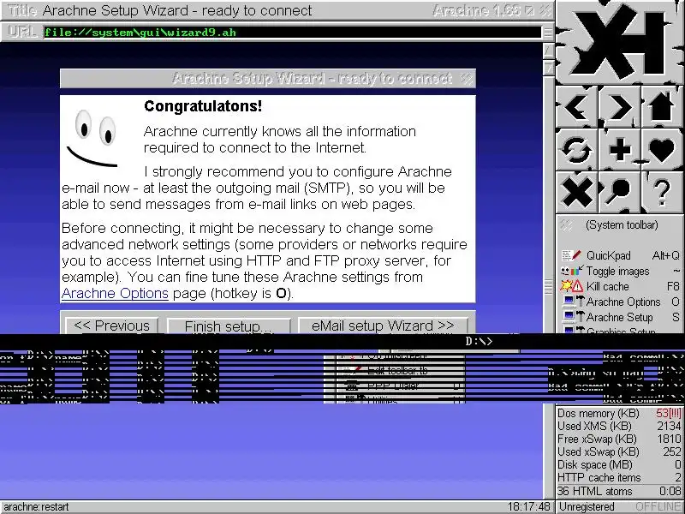Open help with the question mark icon
The image size is (685, 514).
pos(662,192)
